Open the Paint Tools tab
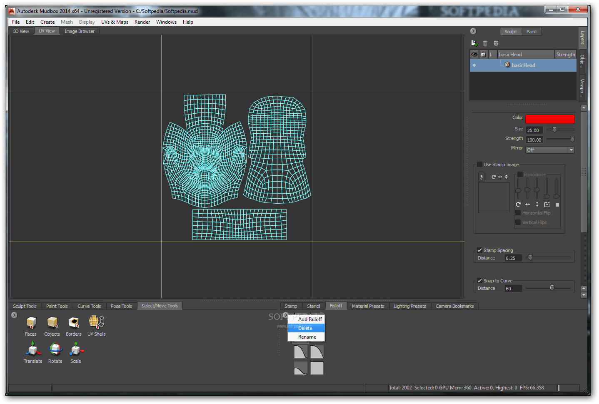Screen dimensions: 599x404 [x=57, y=306]
